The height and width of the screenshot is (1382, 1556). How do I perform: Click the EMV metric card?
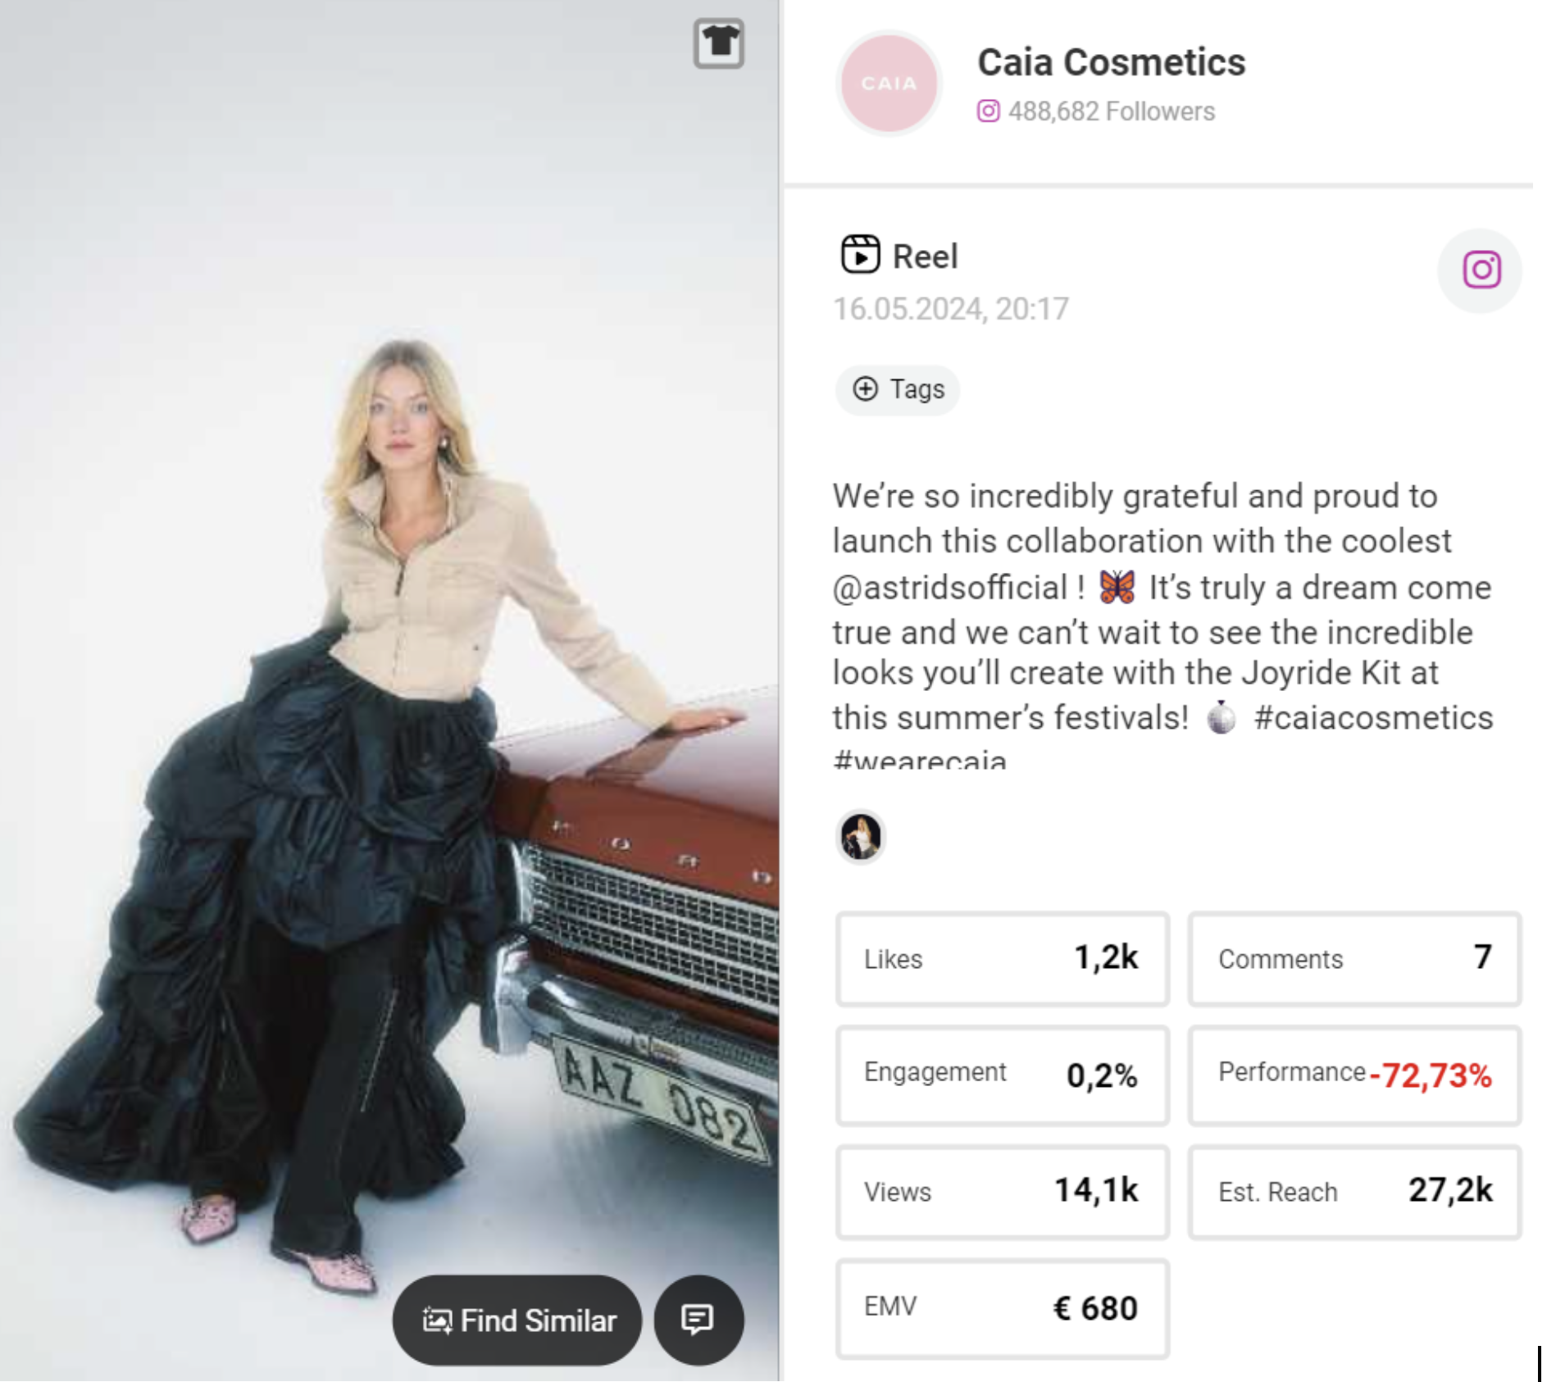coord(1002,1307)
